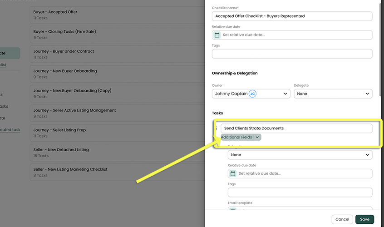Select the Buyer - Accepted Offer checklist
384x227 pixels.
pos(113,15)
